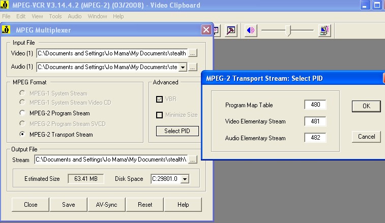
Task: Click the hammer tool icon in the main toolbar
Action: 231,30
